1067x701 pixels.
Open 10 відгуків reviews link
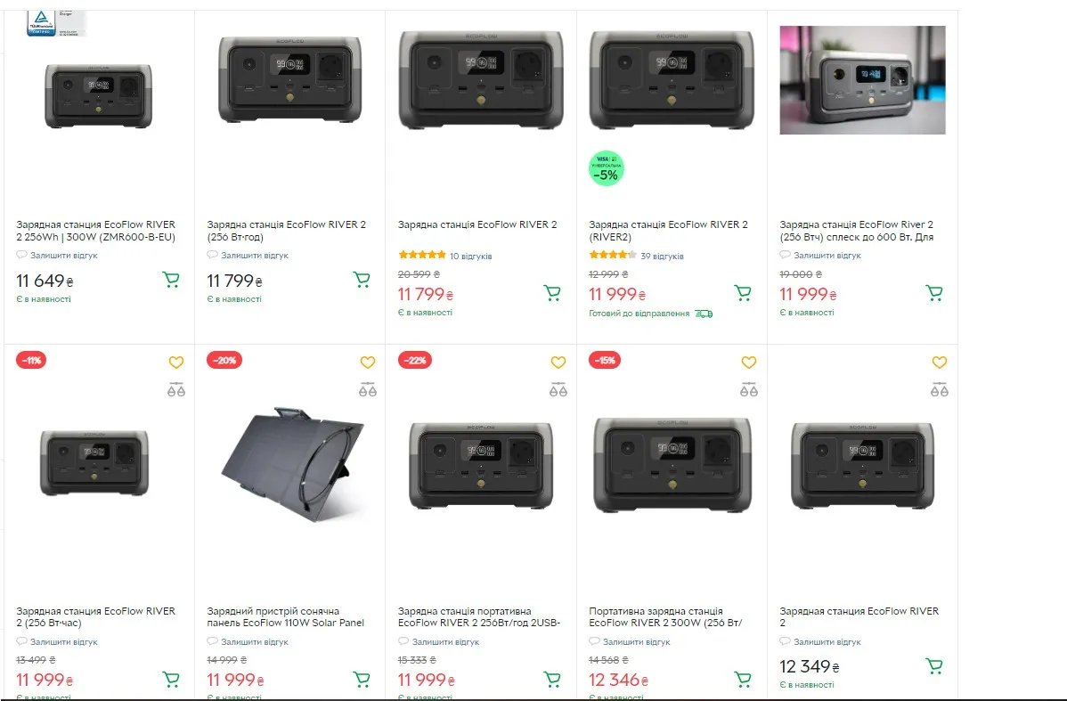[x=470, y=257]
